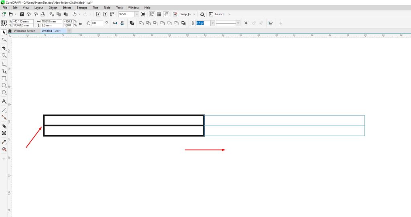Toggle the Lock ratio padlock

[x=80, y=23]
